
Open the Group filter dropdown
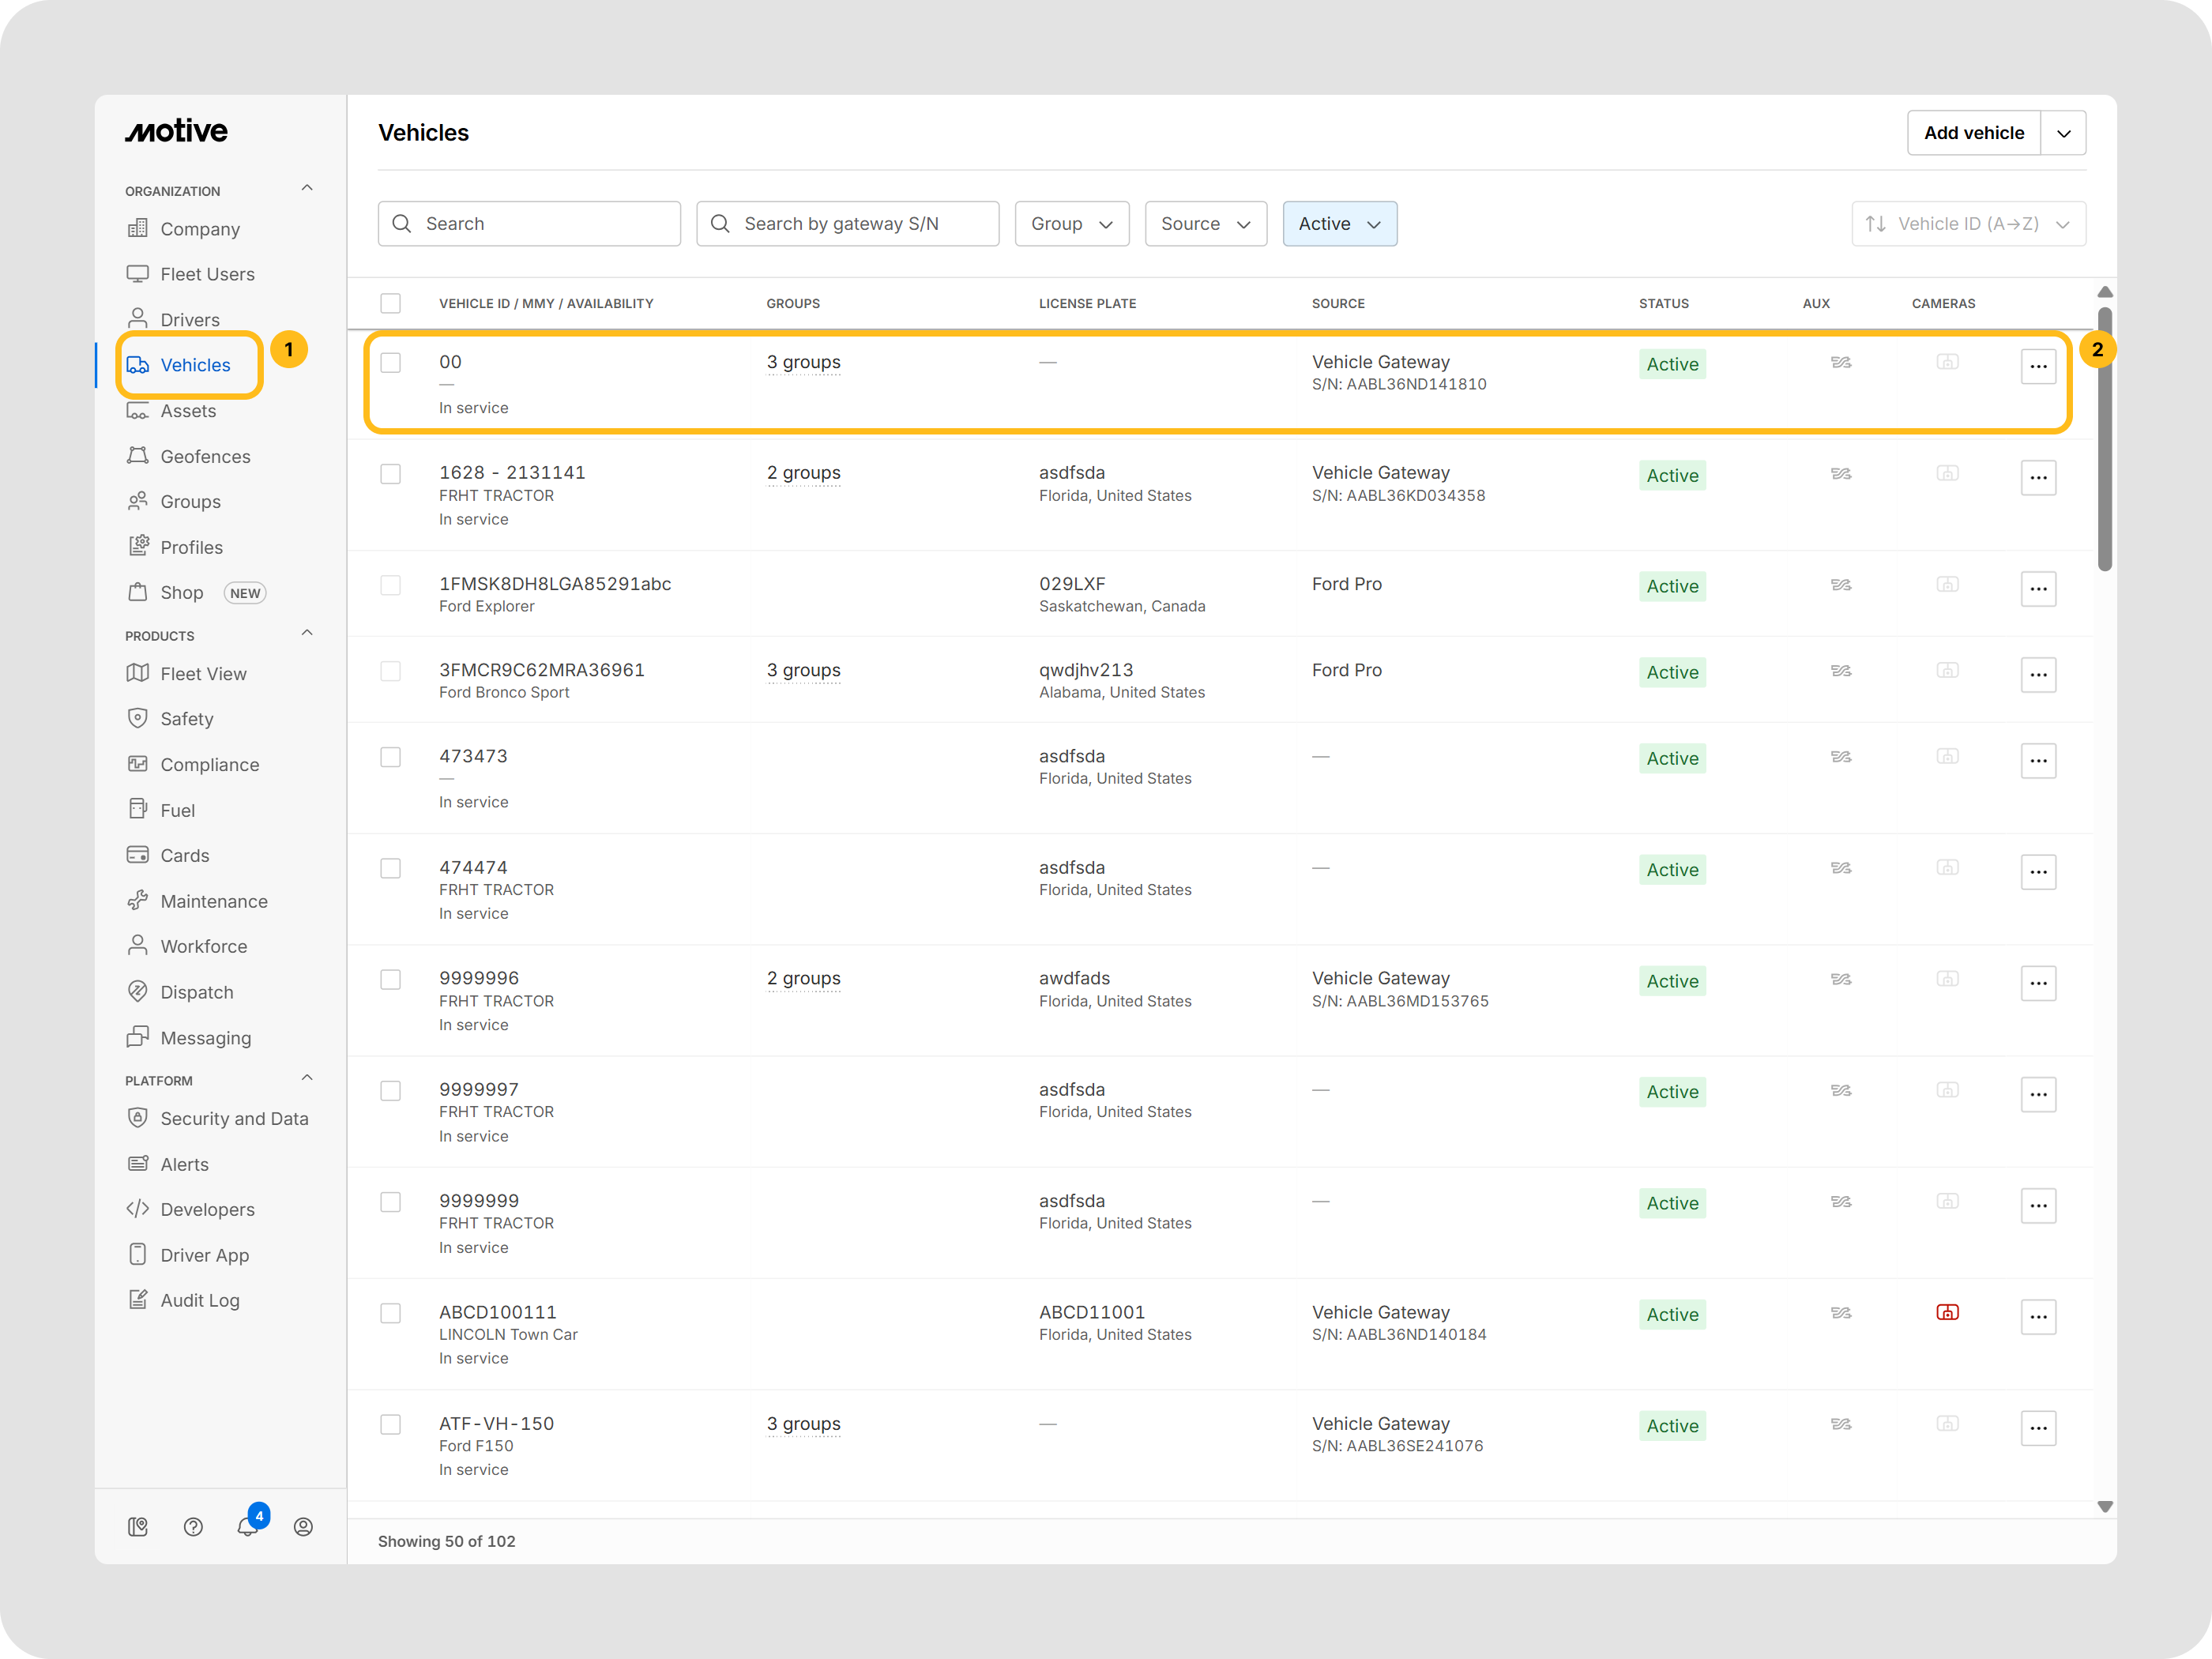pos(1071,224)
